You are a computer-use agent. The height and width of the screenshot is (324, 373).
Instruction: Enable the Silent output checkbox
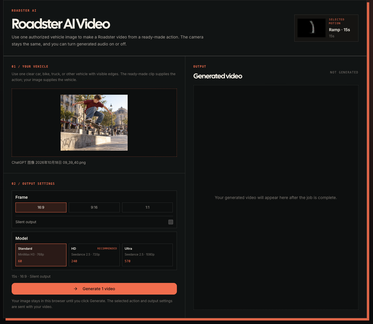click(171, 222)
